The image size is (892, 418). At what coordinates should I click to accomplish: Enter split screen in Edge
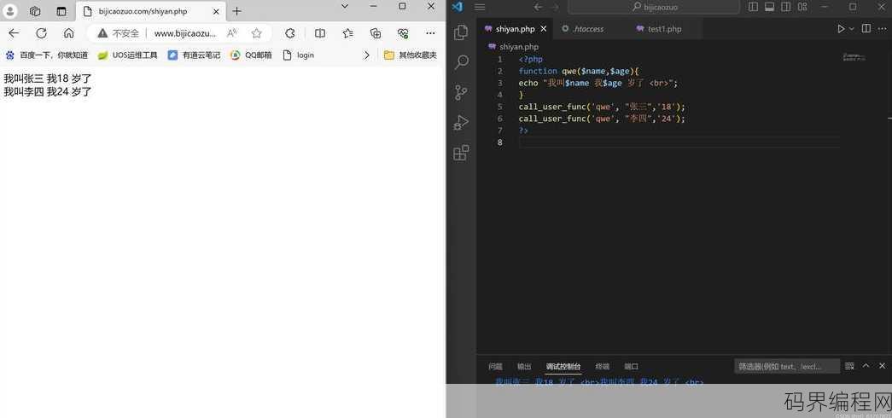320,33
